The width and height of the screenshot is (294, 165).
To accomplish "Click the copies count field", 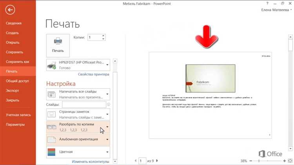I will [95, 38].
